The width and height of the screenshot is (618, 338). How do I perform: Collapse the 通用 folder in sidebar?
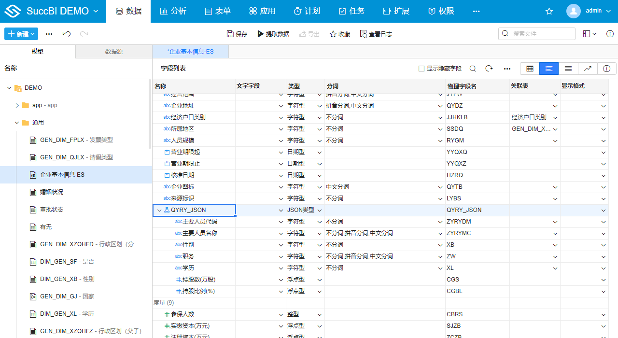pyautogui.click(x=16, y=122)
